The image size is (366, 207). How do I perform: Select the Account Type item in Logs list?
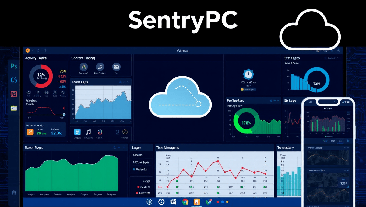[x=141, y=162]
